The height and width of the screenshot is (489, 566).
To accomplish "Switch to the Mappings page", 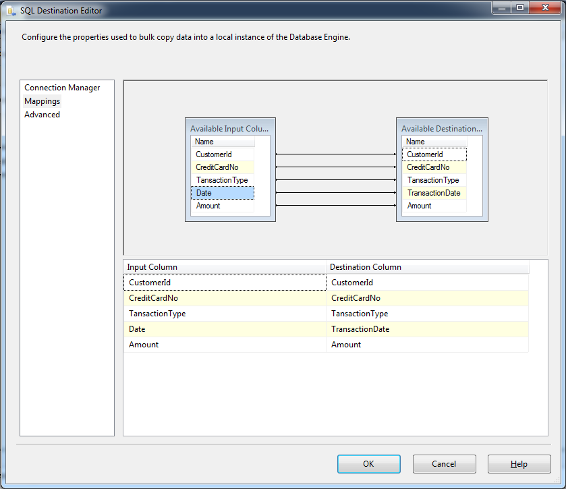I will pyautogui.click(x=42, y=100).
